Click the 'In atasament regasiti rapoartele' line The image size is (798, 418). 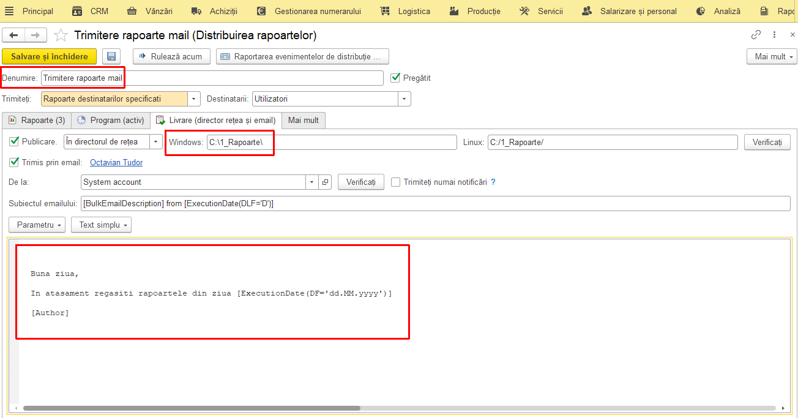(211, 293)
